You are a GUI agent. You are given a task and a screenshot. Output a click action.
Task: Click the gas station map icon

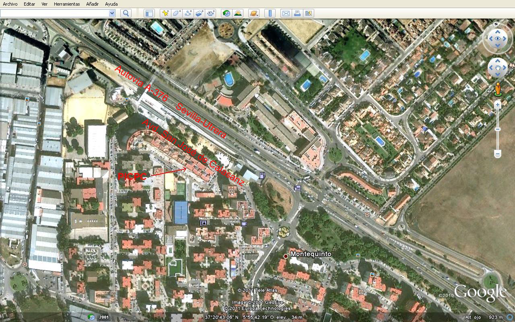262,175
